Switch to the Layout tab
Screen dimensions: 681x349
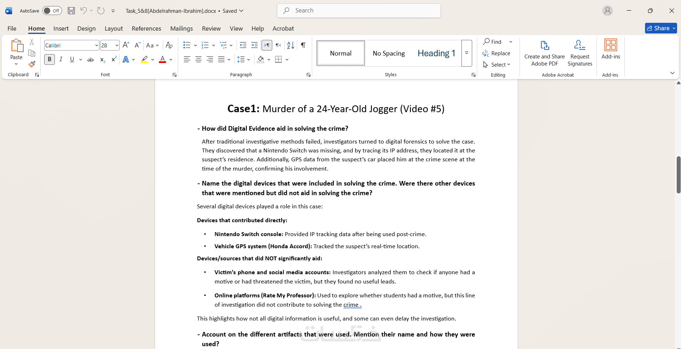point(114,28)
